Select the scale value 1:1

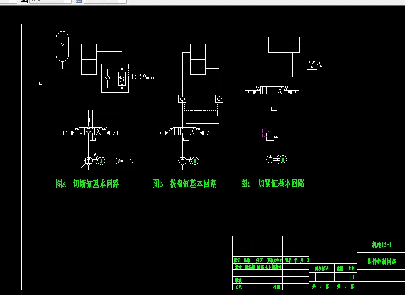pyautogui.click(x=352, y=278)
